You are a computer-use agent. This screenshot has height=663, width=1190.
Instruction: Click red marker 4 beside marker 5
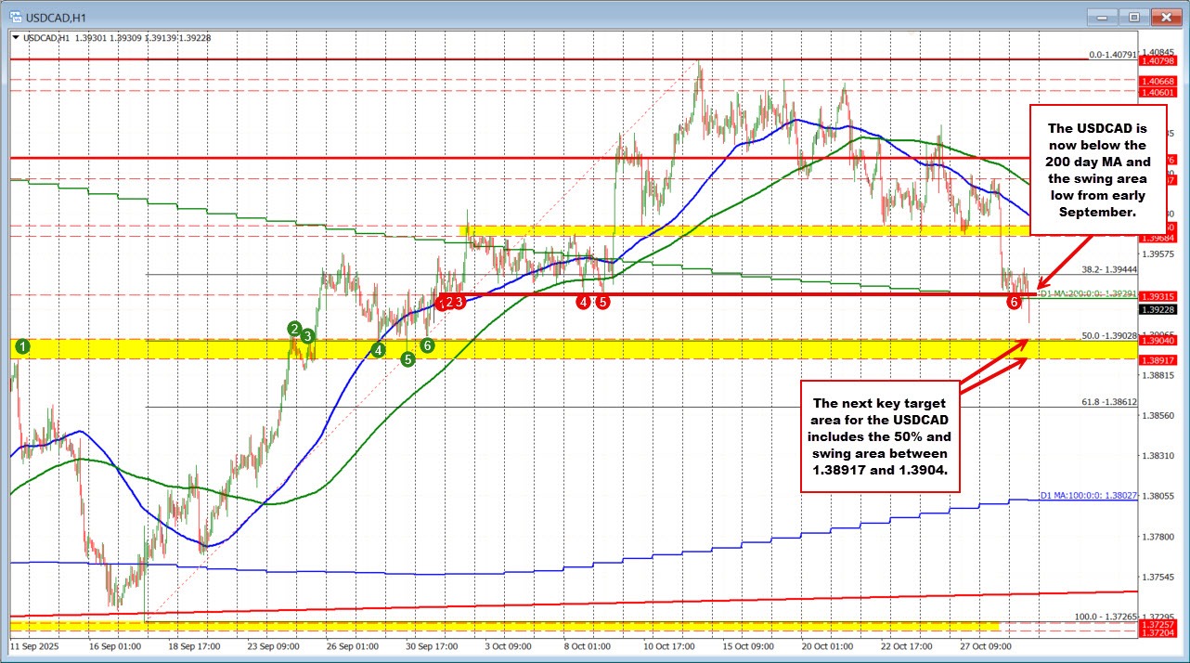[582, 302]
